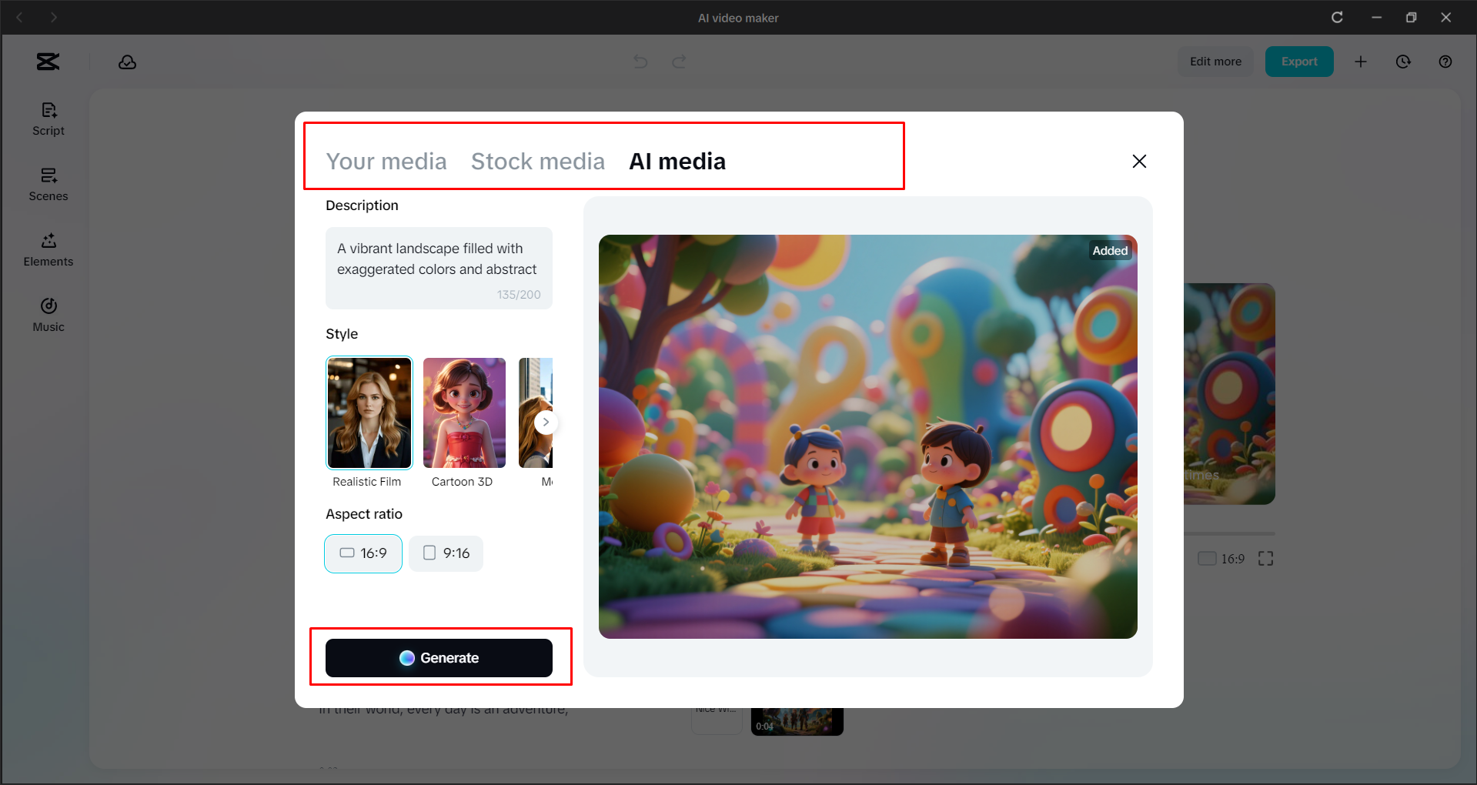The image size is (1477, 785).
Task: Click the Export button
Action: click(x=1298, y=62)
